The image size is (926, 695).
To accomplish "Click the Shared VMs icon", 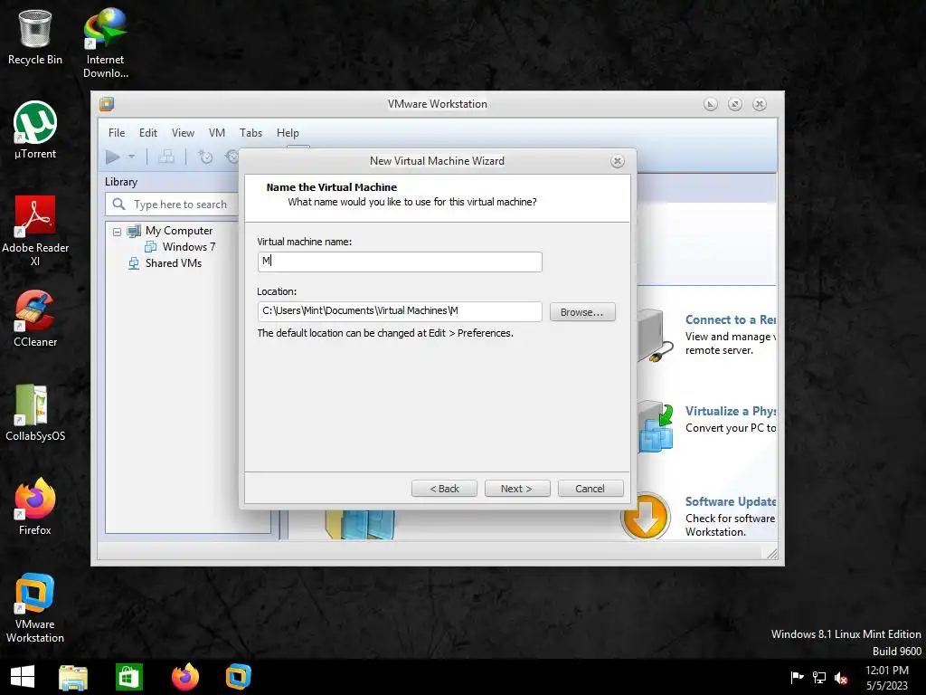I will 134,263.
